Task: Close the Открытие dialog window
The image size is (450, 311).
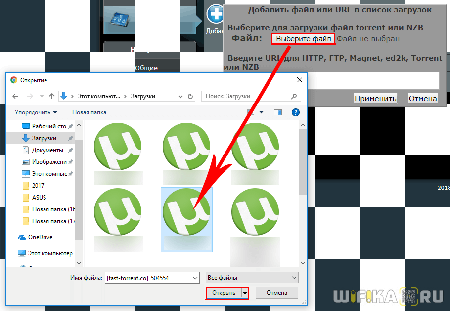Action: (300, 80)
